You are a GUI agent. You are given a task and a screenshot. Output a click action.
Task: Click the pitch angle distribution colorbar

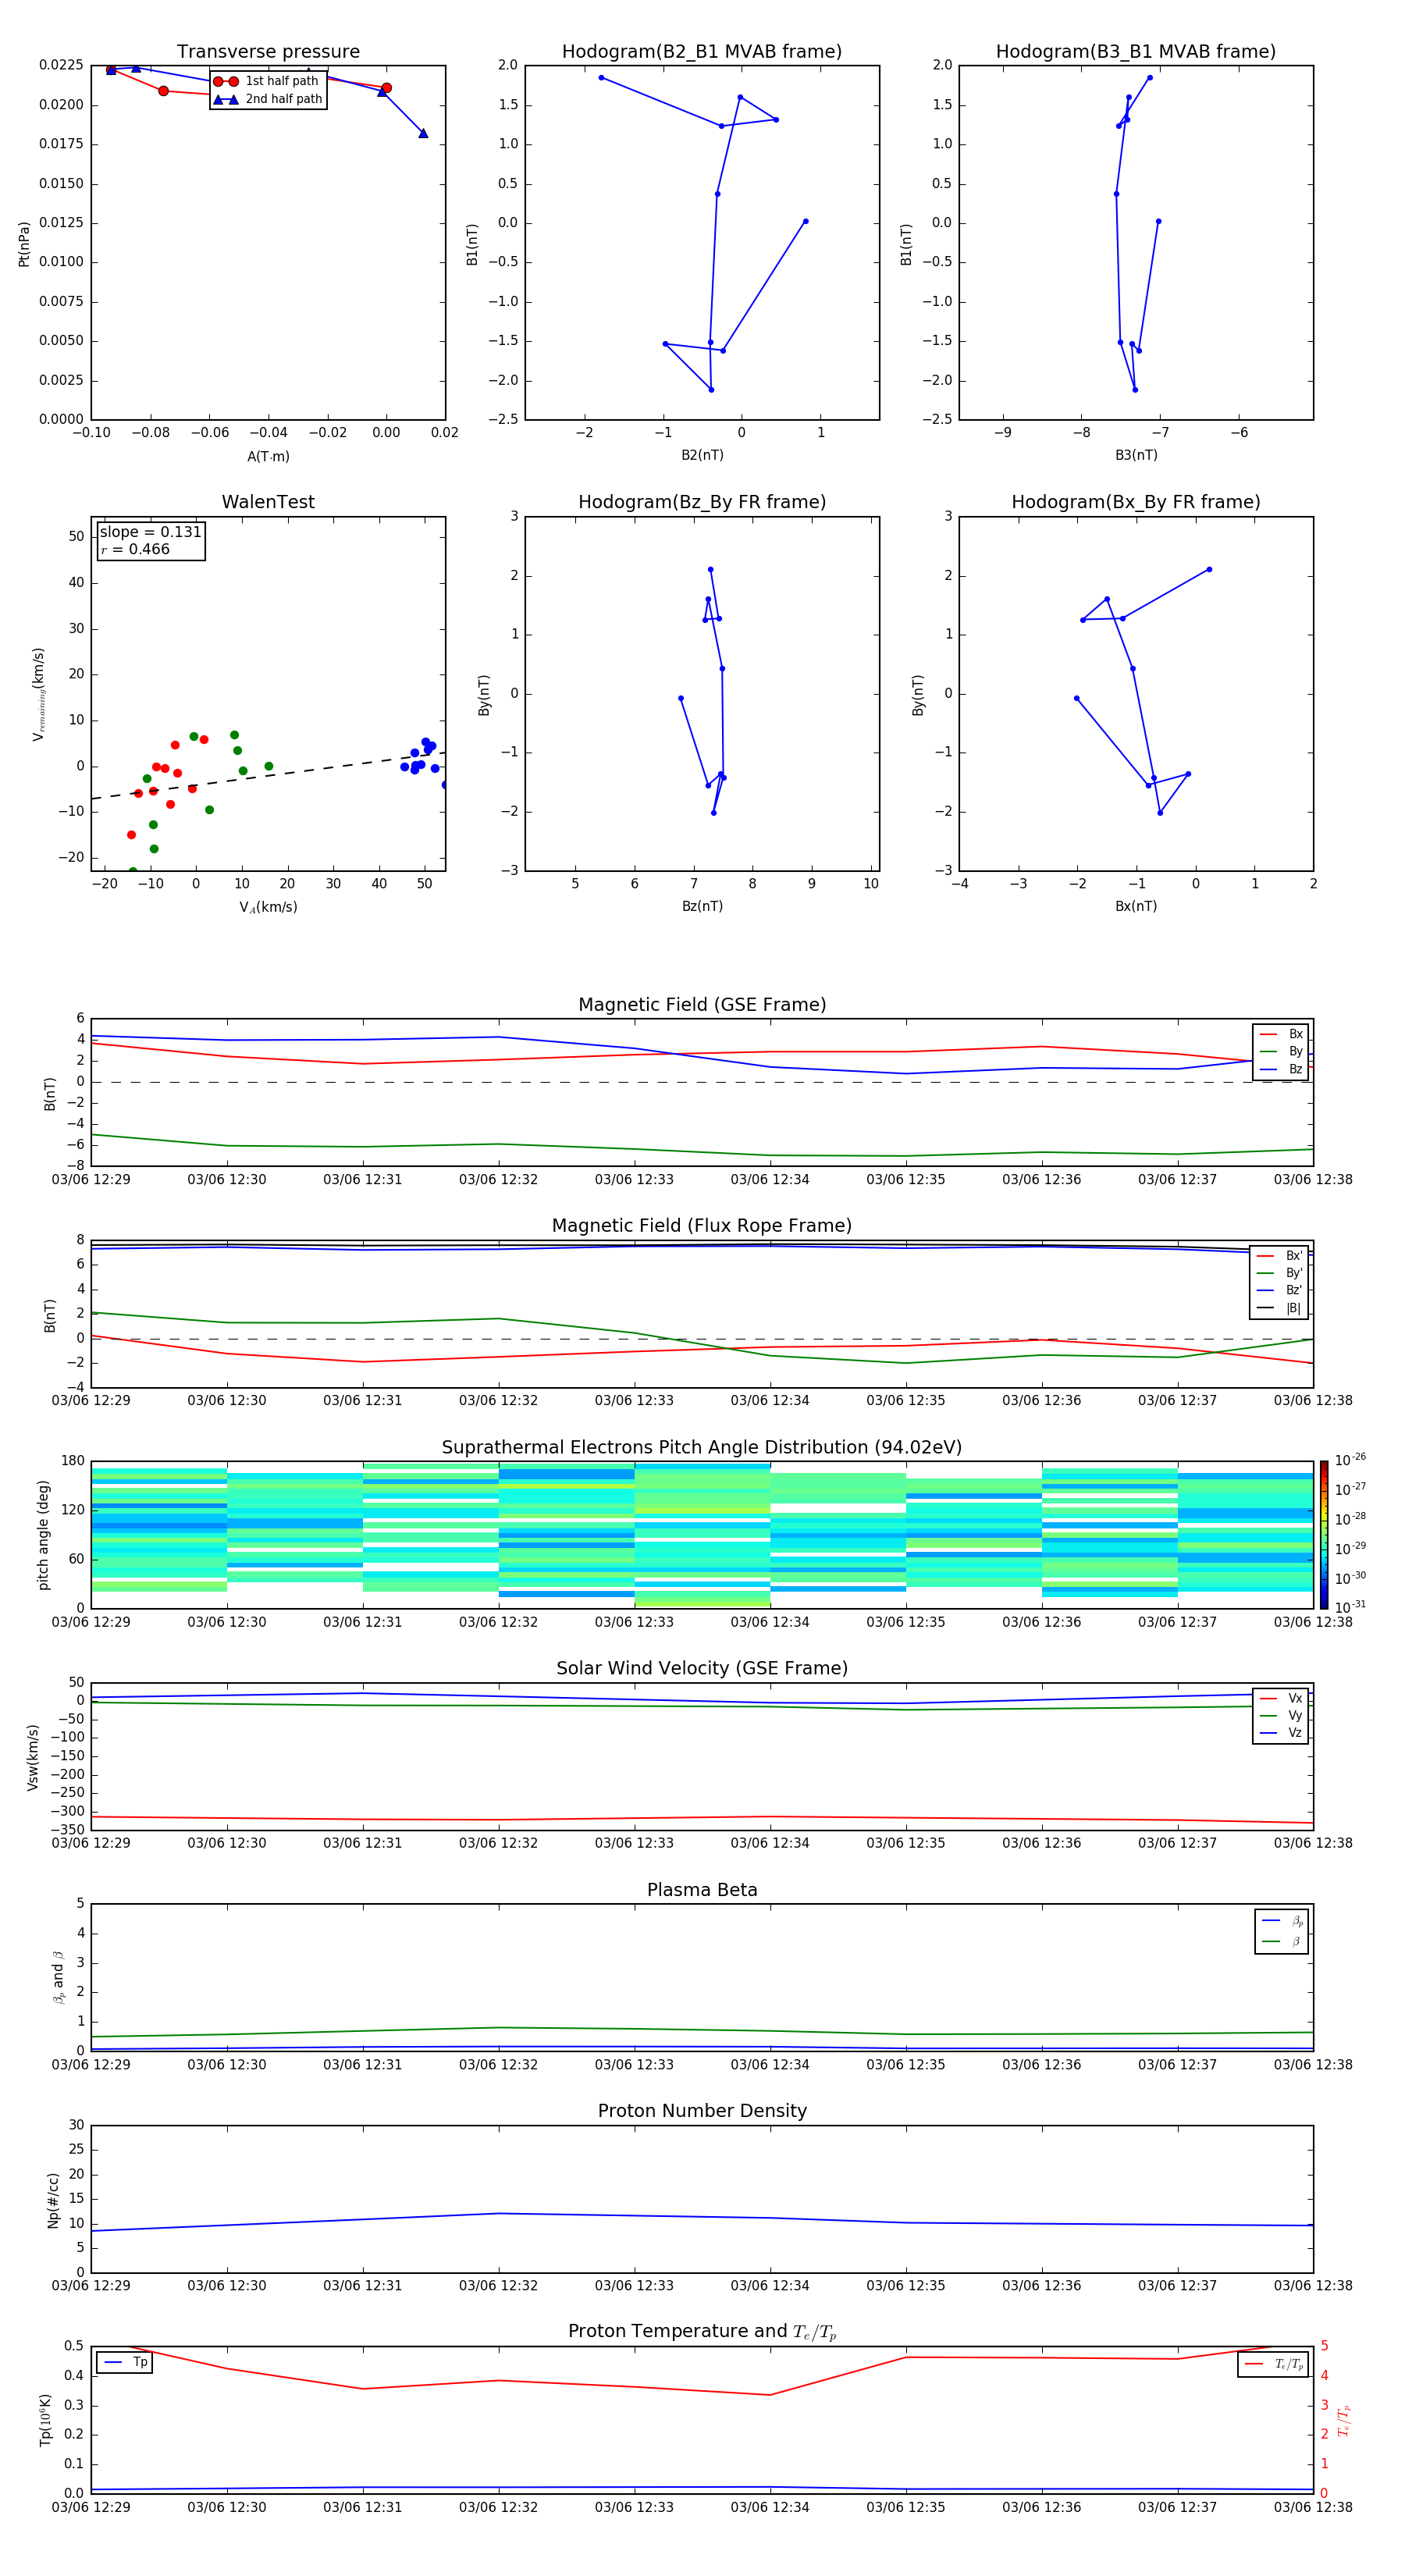(x=1323, y=1534)
